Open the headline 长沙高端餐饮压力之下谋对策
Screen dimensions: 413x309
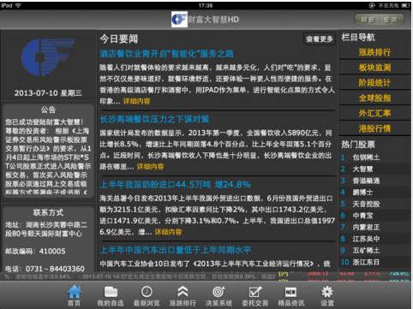154,119
